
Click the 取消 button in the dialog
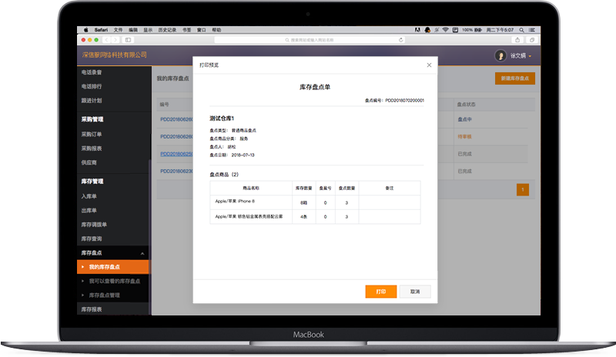[x=415, y=292]
